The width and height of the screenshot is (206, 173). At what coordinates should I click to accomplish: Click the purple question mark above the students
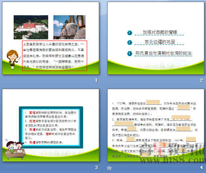[x=6, y=140]
